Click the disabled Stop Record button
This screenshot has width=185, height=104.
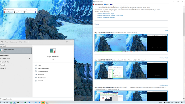click(x=18, y=12)
